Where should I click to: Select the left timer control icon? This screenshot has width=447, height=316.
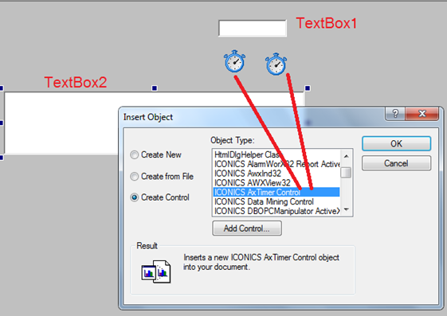point(234,61)
